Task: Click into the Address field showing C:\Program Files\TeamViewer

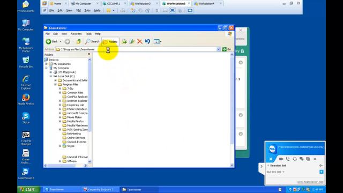Action: [x=136, y=49]
